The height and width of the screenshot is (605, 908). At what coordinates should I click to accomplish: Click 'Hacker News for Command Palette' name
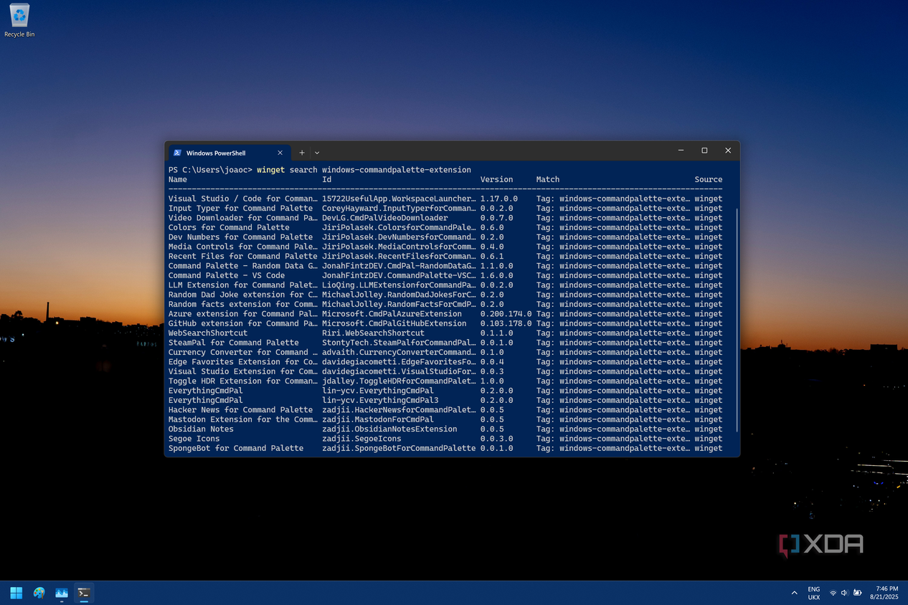click(x=241, y=410)
